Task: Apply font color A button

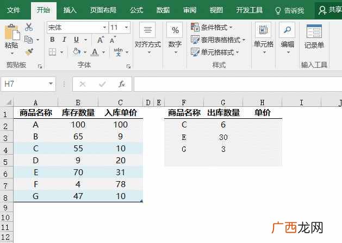Action: (x=95, y=52)
